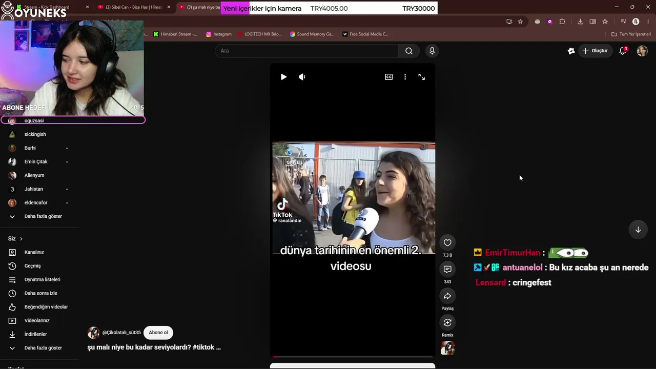Open the Sound Memory Ga... bookmark
The width and height of the screenshot is (656, 369).
pos(312,34)
